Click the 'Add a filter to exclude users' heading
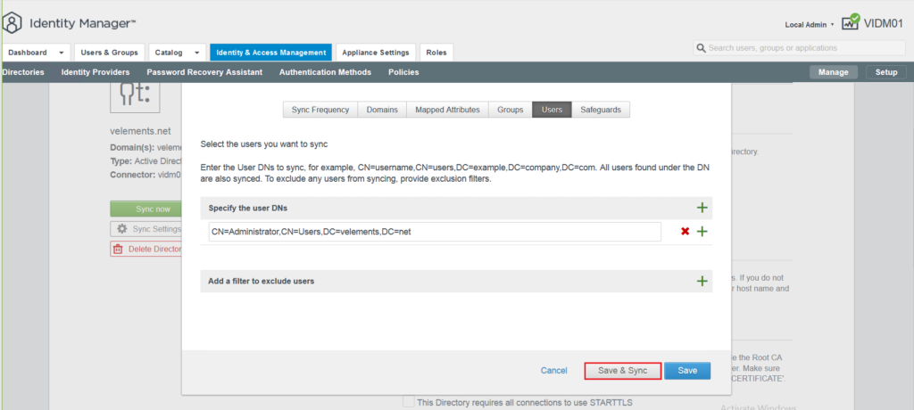The height and width of the screenshot is (410, 914). click(x=262, y=282)
